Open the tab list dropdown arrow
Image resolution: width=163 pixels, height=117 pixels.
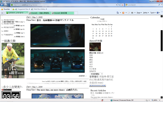[x=5, y=13]
